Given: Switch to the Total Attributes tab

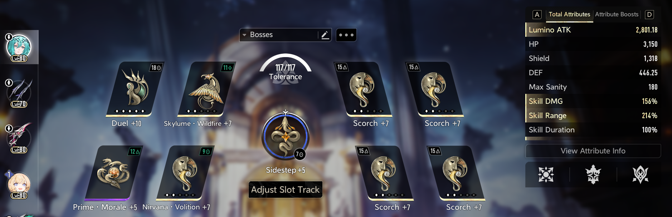Looking at the screenshot, I should coord(569,14).
